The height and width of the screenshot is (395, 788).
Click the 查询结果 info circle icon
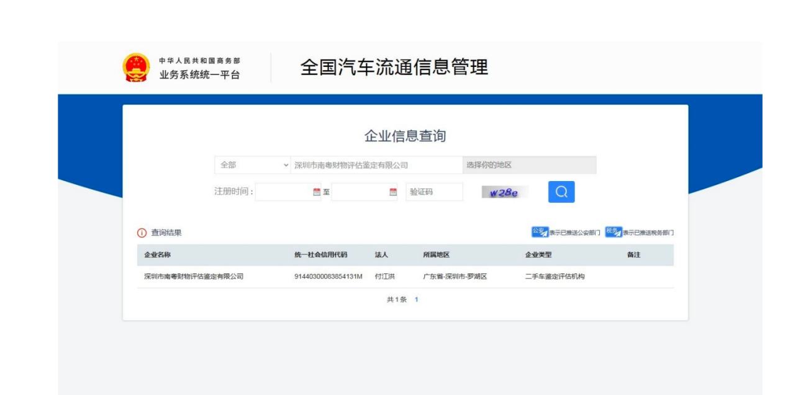pyautogui.click(x=142, y=233)
